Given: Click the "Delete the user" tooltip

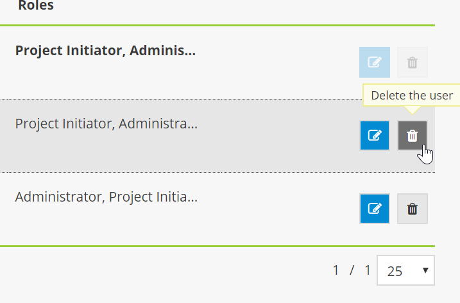Looking at the screenshot, I should click(x=412, y=96).
